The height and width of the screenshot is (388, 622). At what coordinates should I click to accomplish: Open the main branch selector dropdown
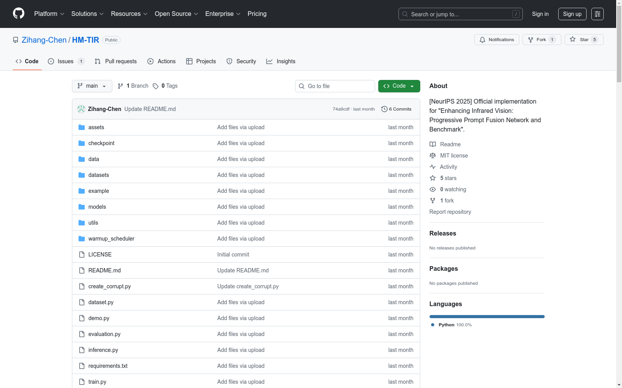click(92, 86)
